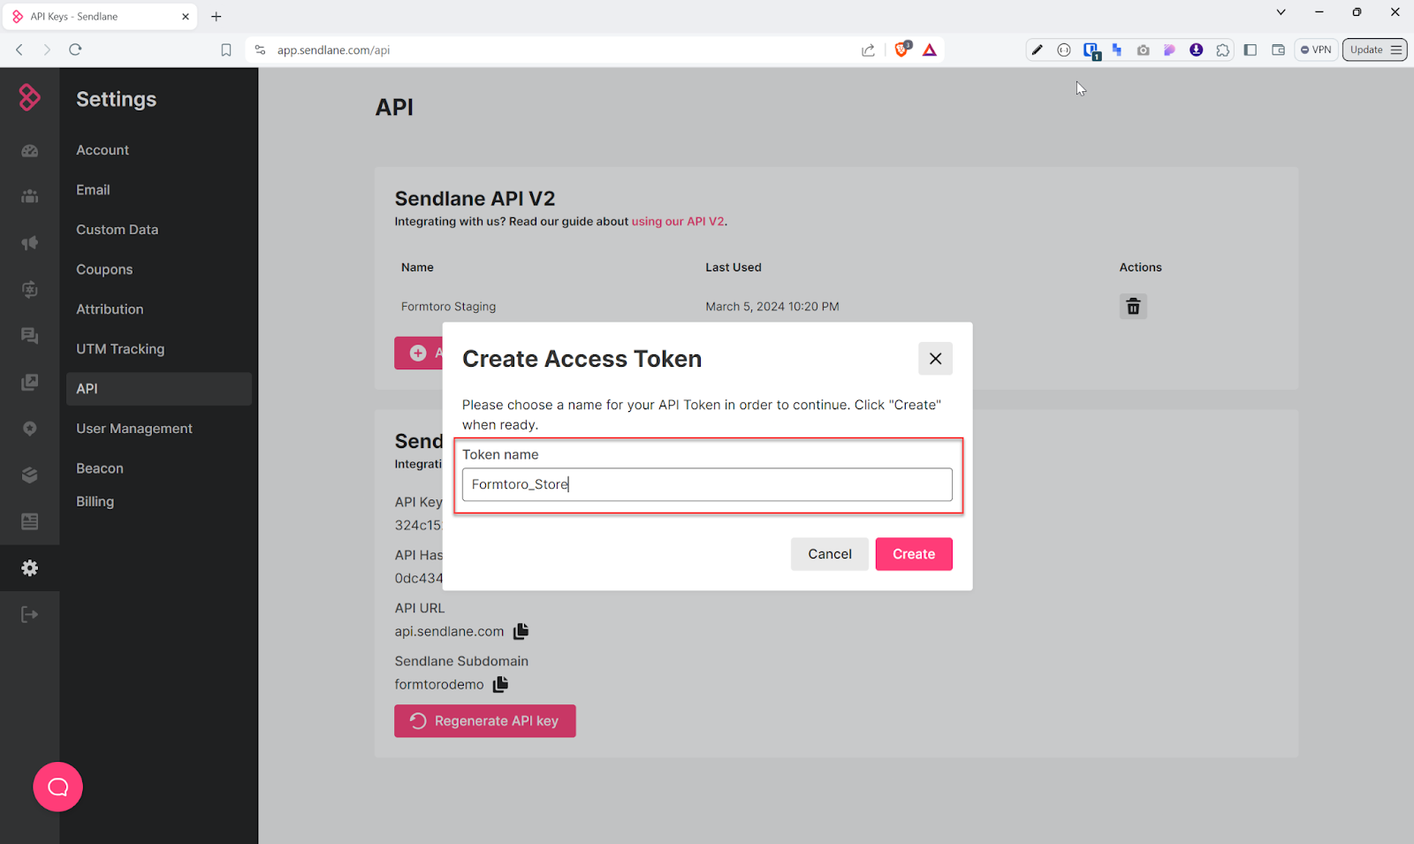Click the share page icon in address bar
The height and width of the screenshot is (844, 1414).
[869, 50]
